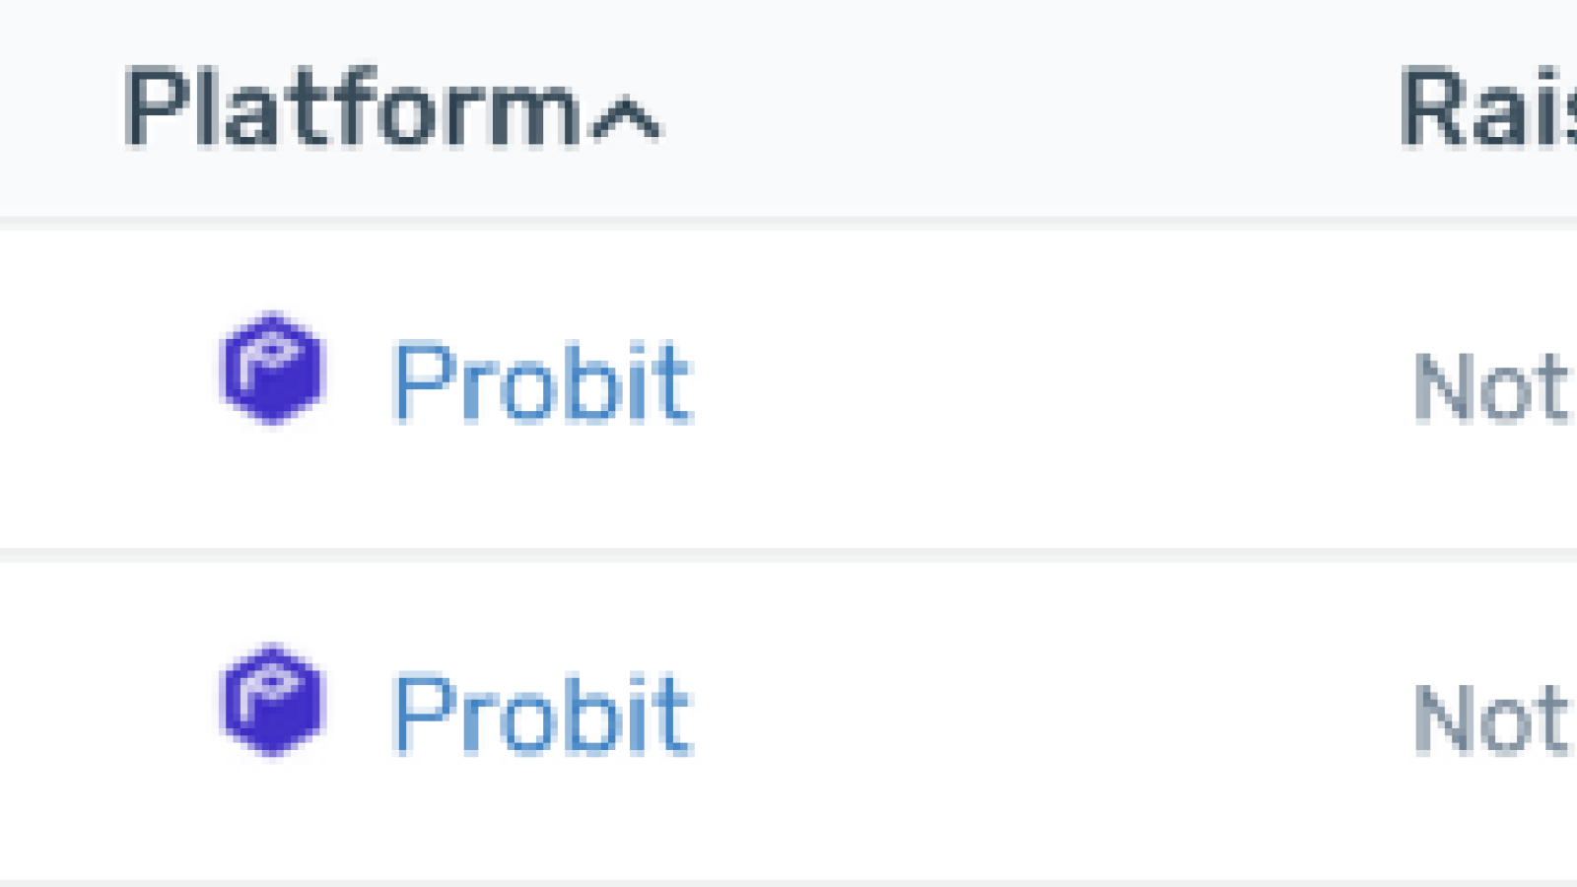
Task: Open the Probit link in the first row
Action: 542,382
